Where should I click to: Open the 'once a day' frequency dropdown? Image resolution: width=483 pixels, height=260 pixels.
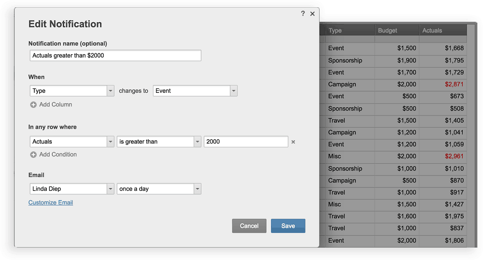click(x=159, y=189)
